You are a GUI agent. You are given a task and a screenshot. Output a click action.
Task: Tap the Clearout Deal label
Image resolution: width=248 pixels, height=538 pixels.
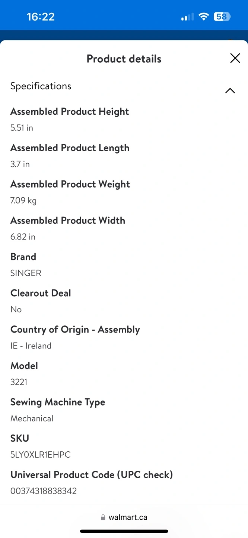(x=41, y=293)
